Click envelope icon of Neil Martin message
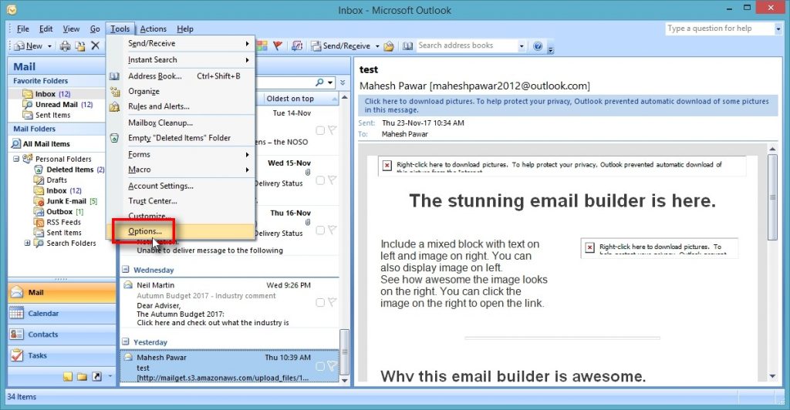This screenshot has height=410, width=790. click(x=128, y=284)
